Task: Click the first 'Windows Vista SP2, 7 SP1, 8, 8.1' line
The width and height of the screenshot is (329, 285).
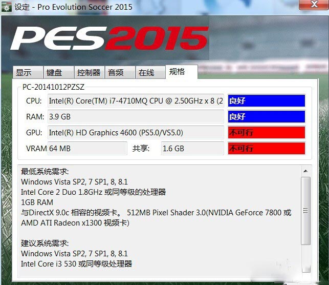Action: (x=74, y=182)
